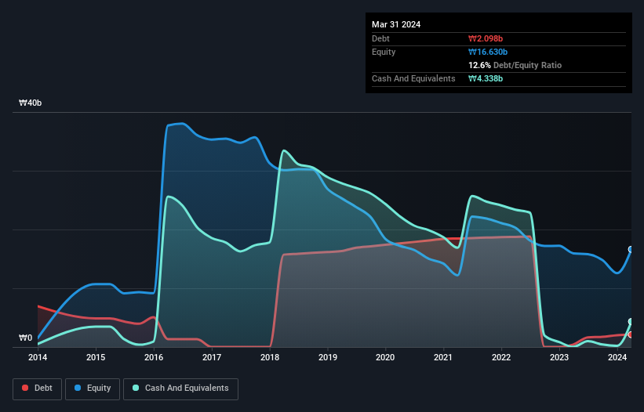Click the ₩0 y-axis label
Image resolution: width=644 pixels, height=412 pixels.
pos(25,338)
